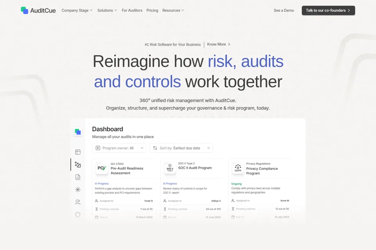376x250 pixels.
Task: Open the Pricing page
Action: click(152, 10)
